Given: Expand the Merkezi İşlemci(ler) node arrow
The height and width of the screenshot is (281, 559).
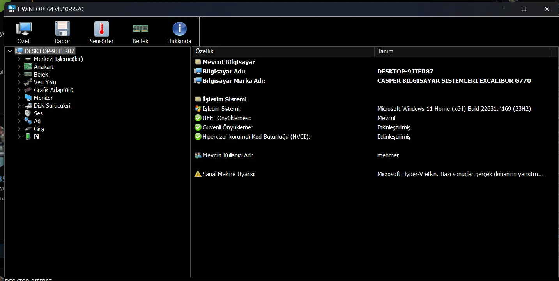Looking at the screenshot, I should point(19,59).
